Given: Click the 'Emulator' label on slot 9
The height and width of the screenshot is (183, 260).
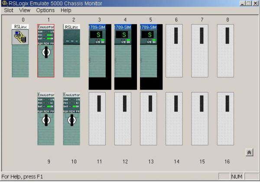Looking at the screenshot, I should coord(46,95).
